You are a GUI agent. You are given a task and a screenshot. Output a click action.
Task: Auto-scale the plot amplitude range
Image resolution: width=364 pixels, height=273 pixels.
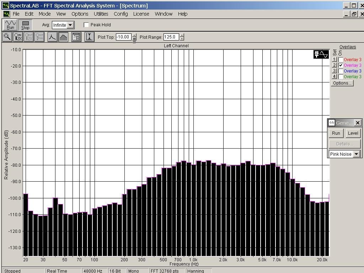[89, 37]
